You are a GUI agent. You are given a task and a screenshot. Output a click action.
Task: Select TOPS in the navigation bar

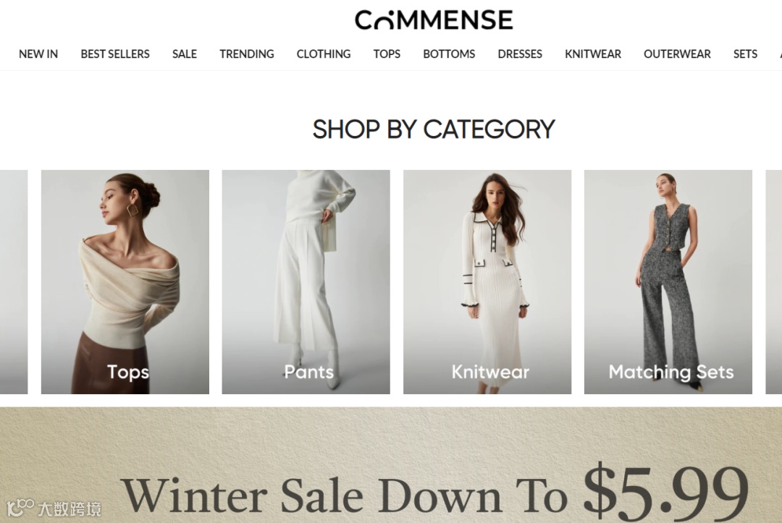click(387, 54)
